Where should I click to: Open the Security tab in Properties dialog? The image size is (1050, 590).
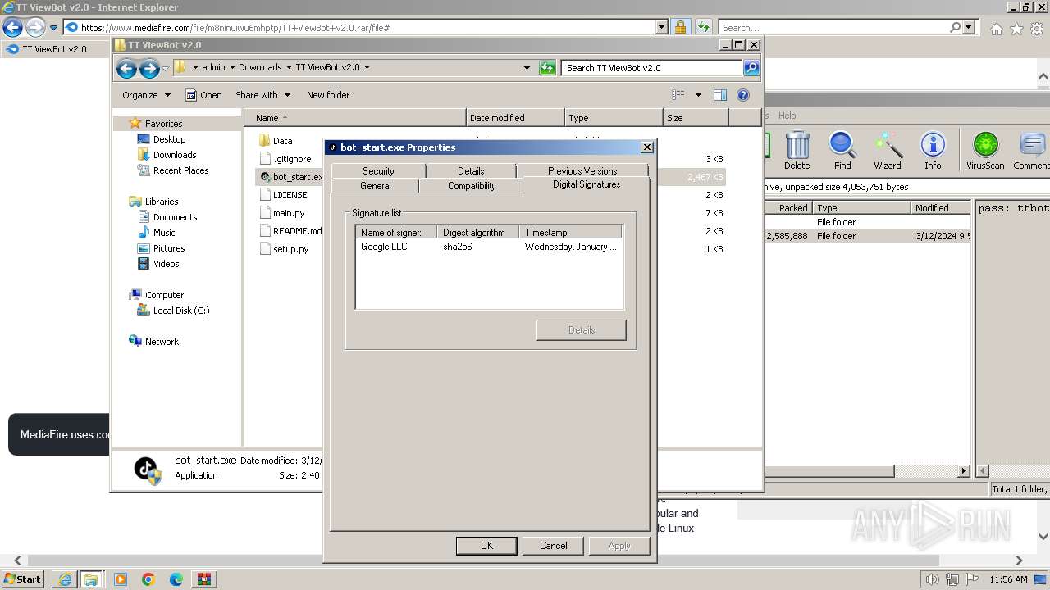pos(378,170)
